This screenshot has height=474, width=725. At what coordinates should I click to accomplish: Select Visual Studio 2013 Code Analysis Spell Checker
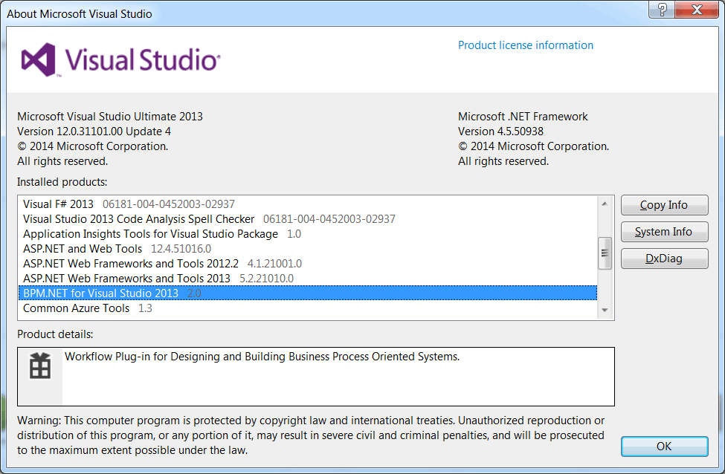tap(308, 219)
